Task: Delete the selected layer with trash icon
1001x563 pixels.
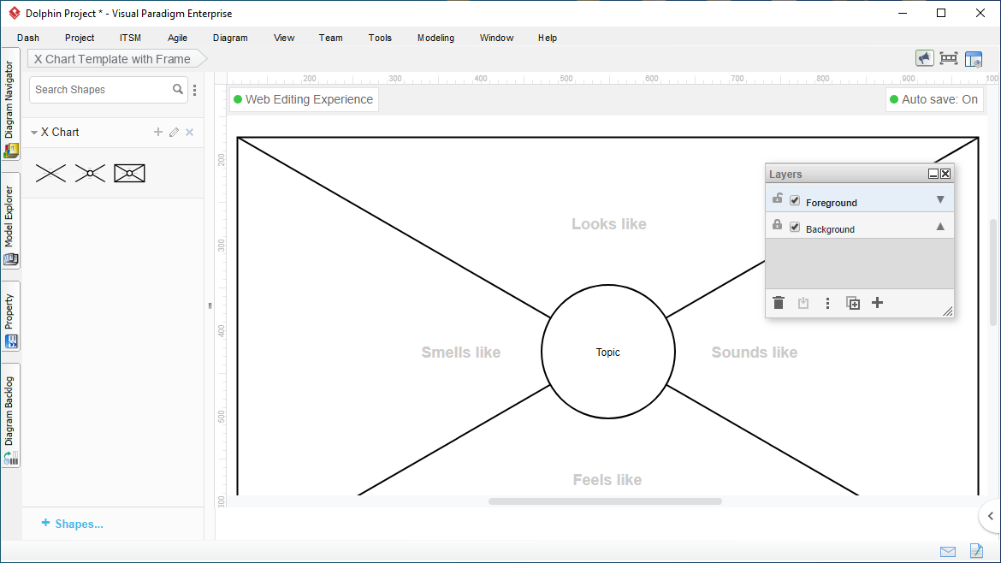Action: pyautogui.click(x=779, y=303)
